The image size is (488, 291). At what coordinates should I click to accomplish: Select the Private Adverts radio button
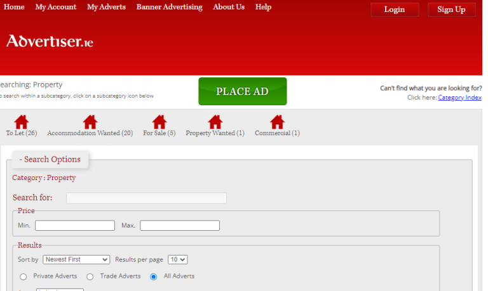23,276
